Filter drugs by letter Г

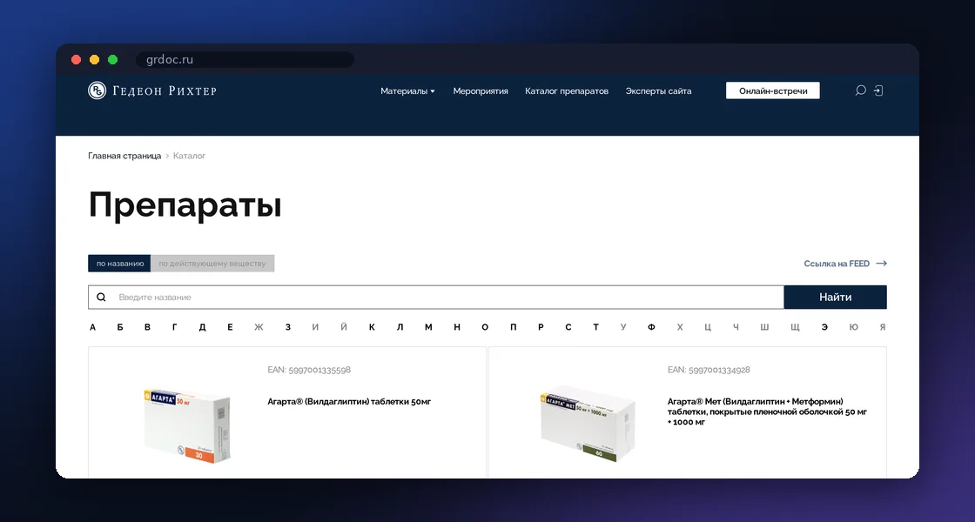click(175, 327)
